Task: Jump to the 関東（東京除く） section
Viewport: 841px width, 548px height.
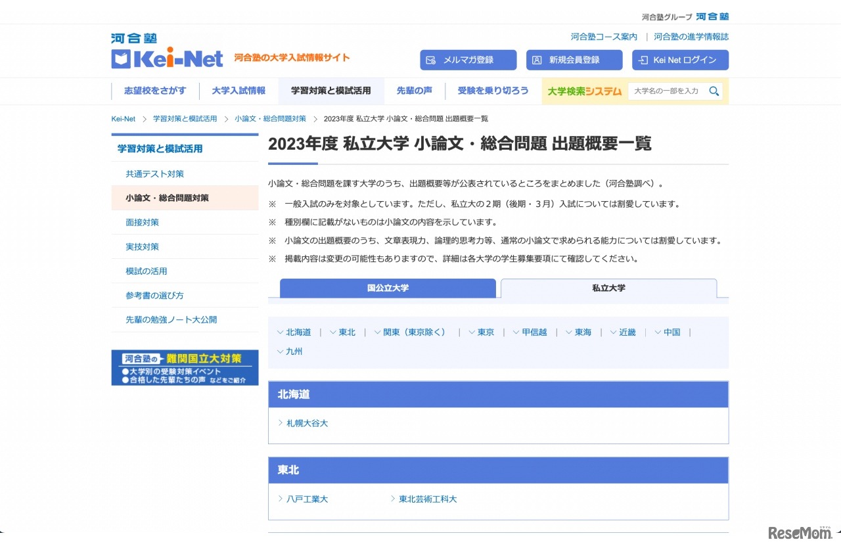Action: (415, 332)
